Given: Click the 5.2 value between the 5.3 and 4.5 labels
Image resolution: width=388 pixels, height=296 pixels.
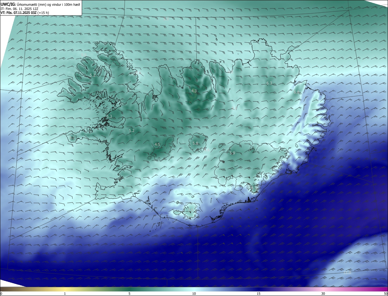Looking at the screenshot, I should (132, 131).
